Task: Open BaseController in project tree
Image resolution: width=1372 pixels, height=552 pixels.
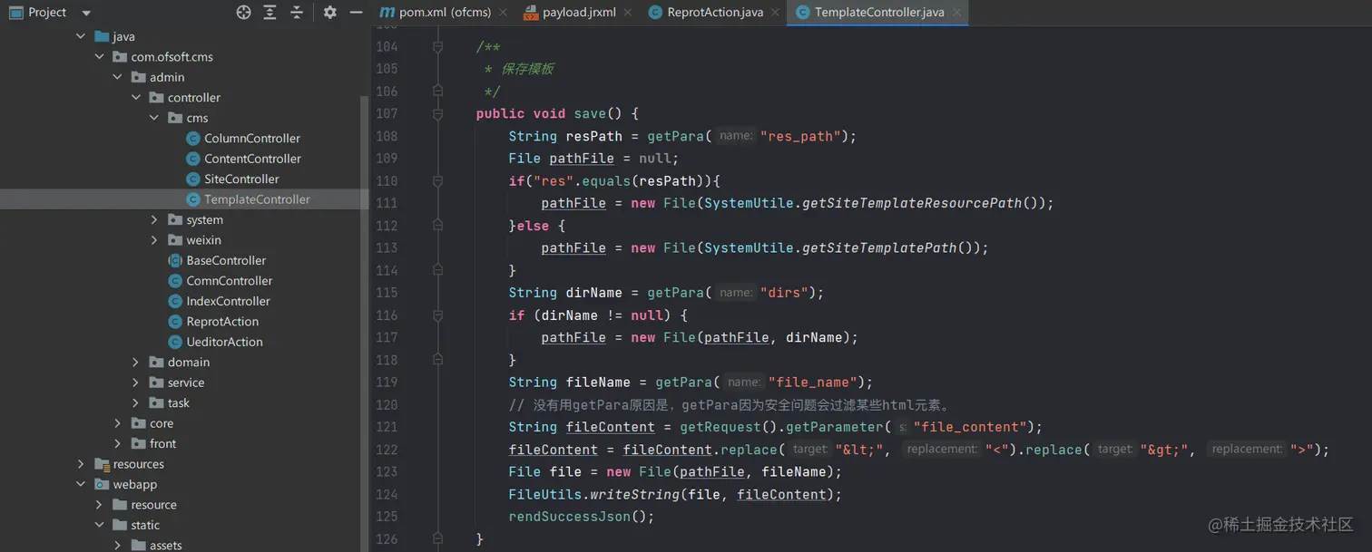Action: pos(226,260)
